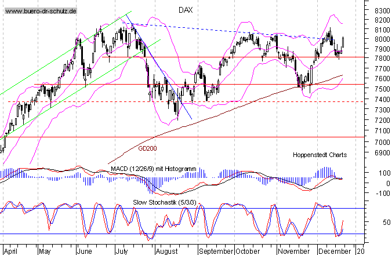The width and height of the screenshot is (392, 255).
Task: Click the 6900 price axis value
Action: click(x=383, y=152)
